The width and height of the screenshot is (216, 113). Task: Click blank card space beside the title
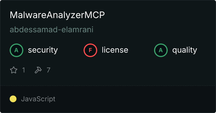pyautogui.click(x=158, y=15)
